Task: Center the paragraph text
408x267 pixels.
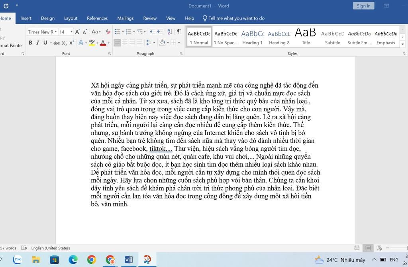Action: click(125, 43)
